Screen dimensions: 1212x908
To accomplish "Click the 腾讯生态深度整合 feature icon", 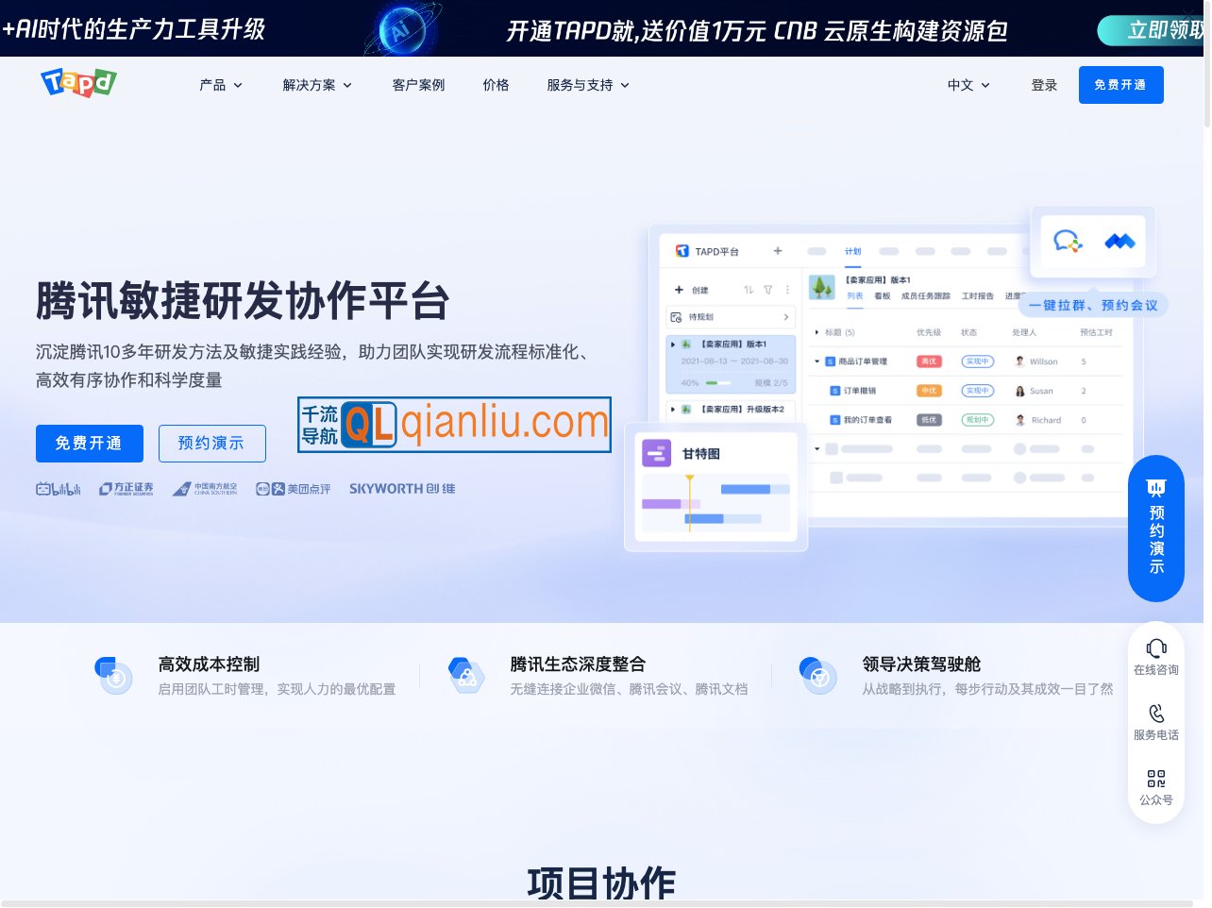I will pyautogui.click(x=465, y=675).
